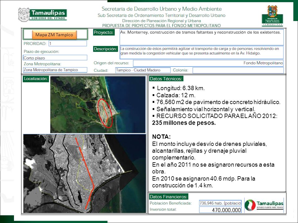Click the Descripción text field
Viewport: 298px width, 223px height.
click(x=201, y=53)
